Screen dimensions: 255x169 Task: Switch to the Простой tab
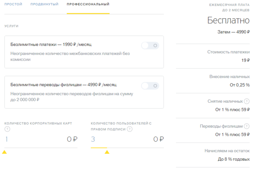click(13, 4)
